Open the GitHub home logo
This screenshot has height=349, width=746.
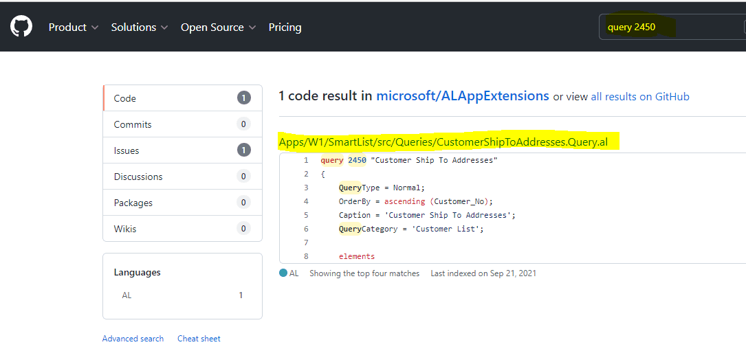(21, 25)
